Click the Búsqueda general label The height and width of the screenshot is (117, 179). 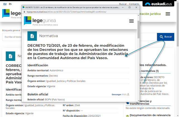tap(11, 30)
